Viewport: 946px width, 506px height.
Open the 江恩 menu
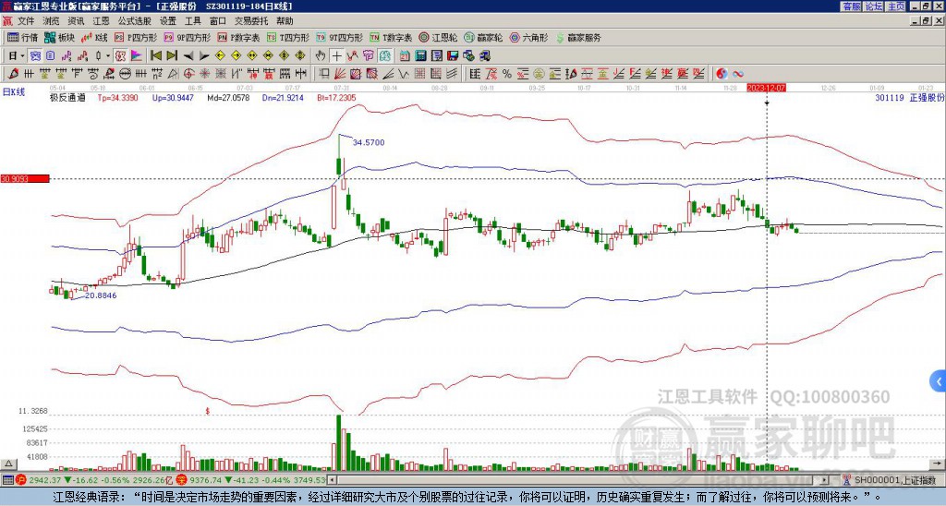101,21
